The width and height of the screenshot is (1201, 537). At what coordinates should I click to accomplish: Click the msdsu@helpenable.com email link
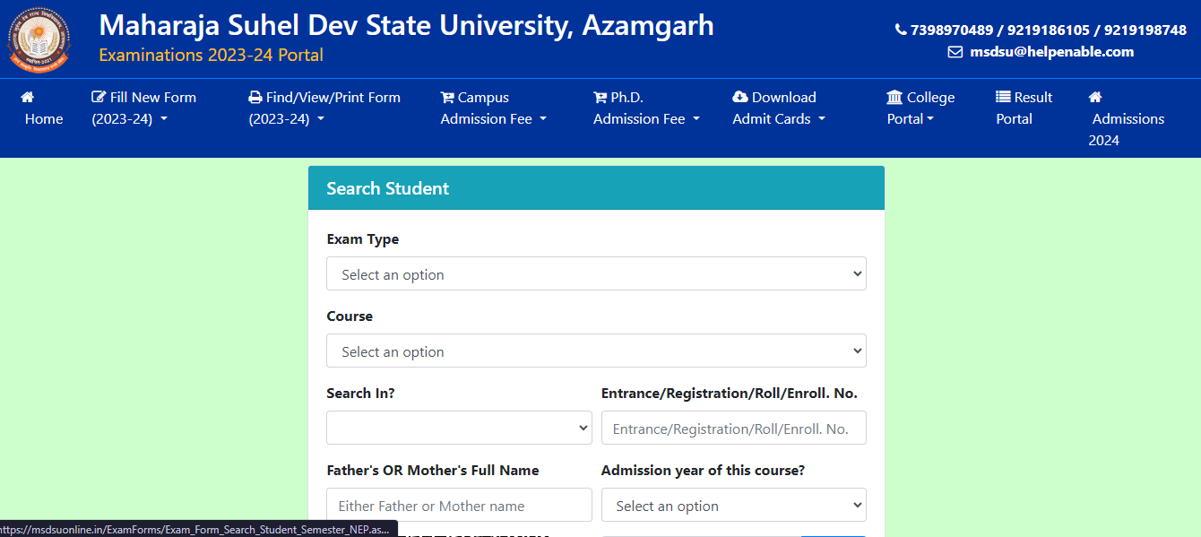click(x=1051, y=52)
